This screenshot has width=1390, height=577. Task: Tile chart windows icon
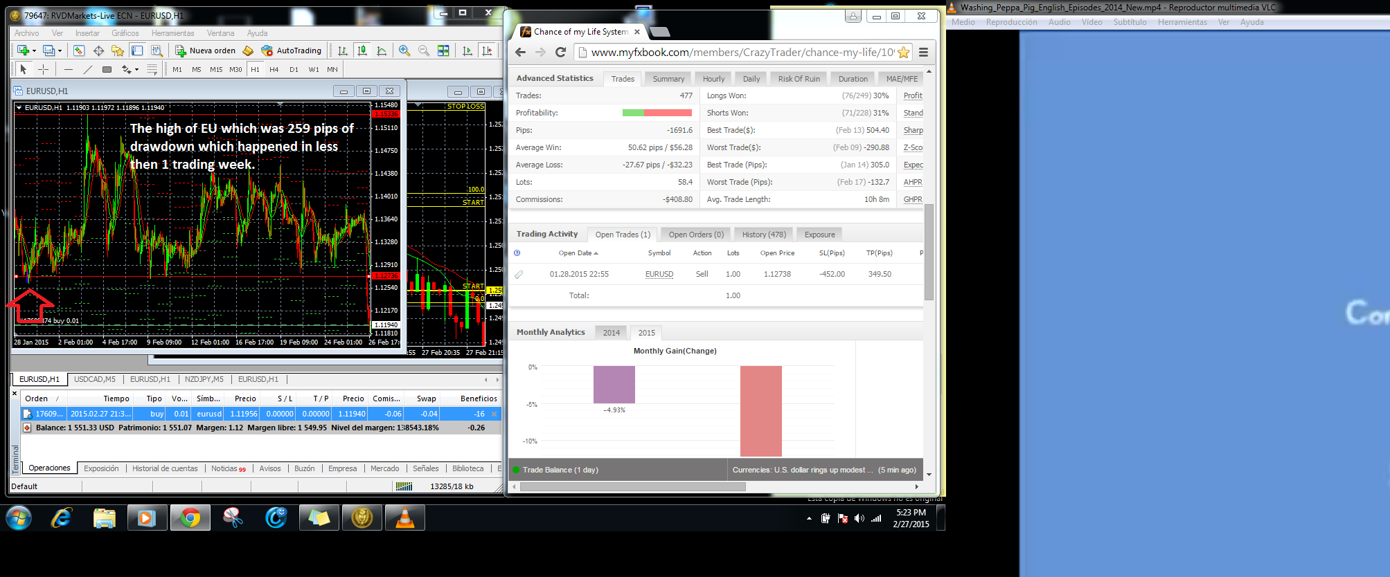coord(443,51)
